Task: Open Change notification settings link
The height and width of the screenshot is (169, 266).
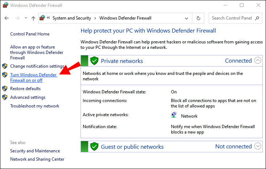Action: (37, 66)
